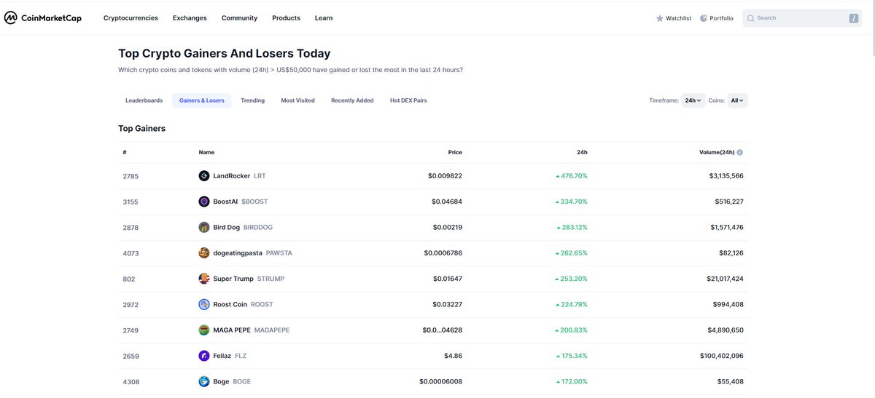Click the 24h column header
Viewport: 875px width, 398px height.
click(x=582, y=153)
